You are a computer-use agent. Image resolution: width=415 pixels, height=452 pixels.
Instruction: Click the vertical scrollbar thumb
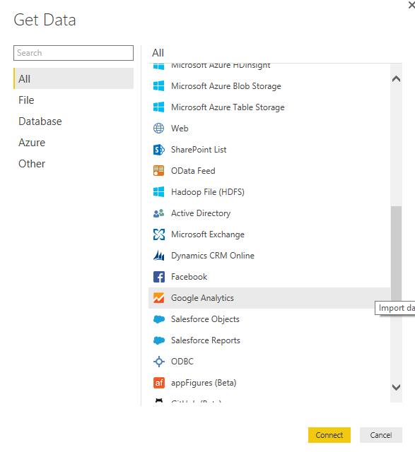[396, 254]
